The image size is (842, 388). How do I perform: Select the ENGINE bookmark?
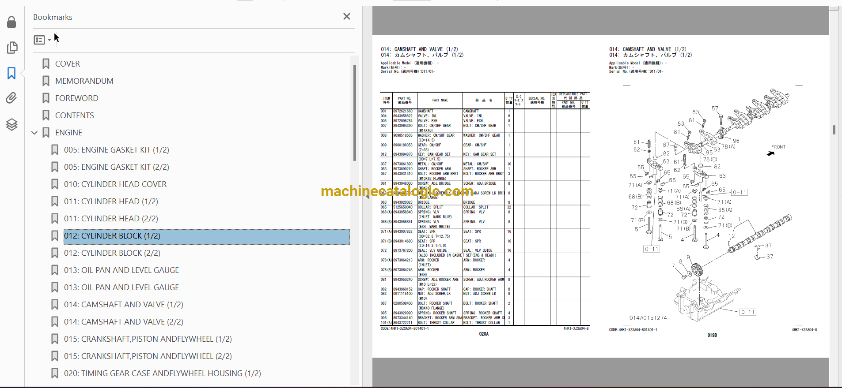click(x=68, y=133)
